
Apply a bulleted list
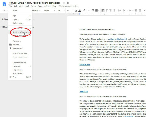130,11
